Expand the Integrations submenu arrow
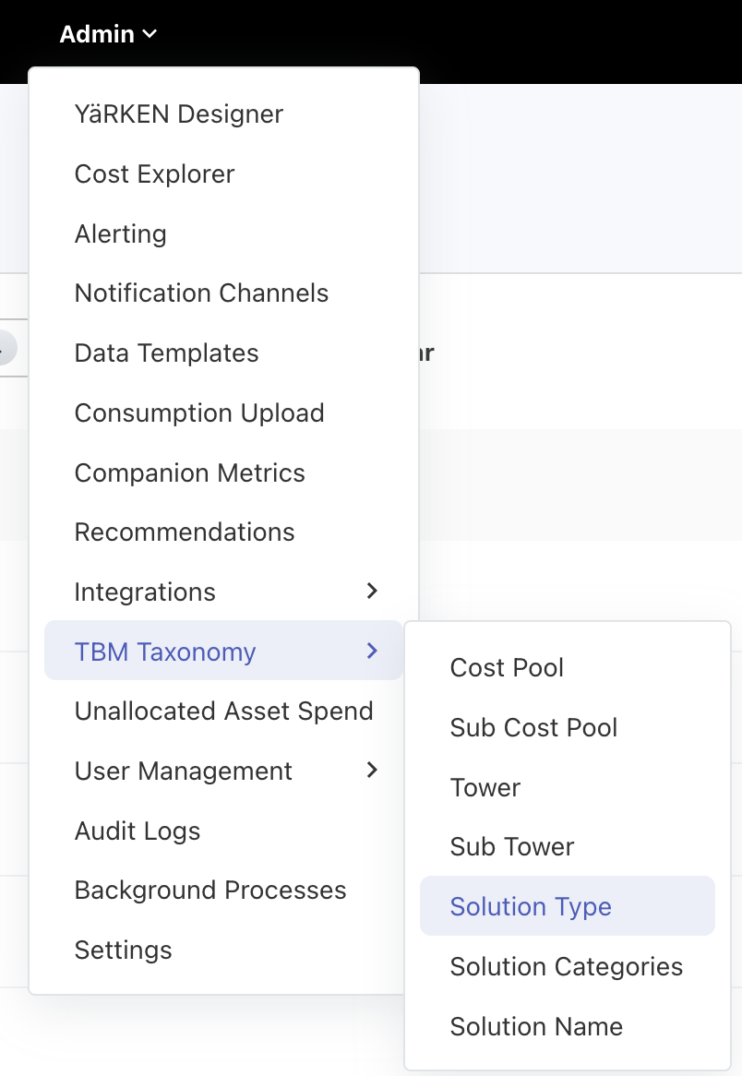742x1076 pixels. [x=372, y=592]
